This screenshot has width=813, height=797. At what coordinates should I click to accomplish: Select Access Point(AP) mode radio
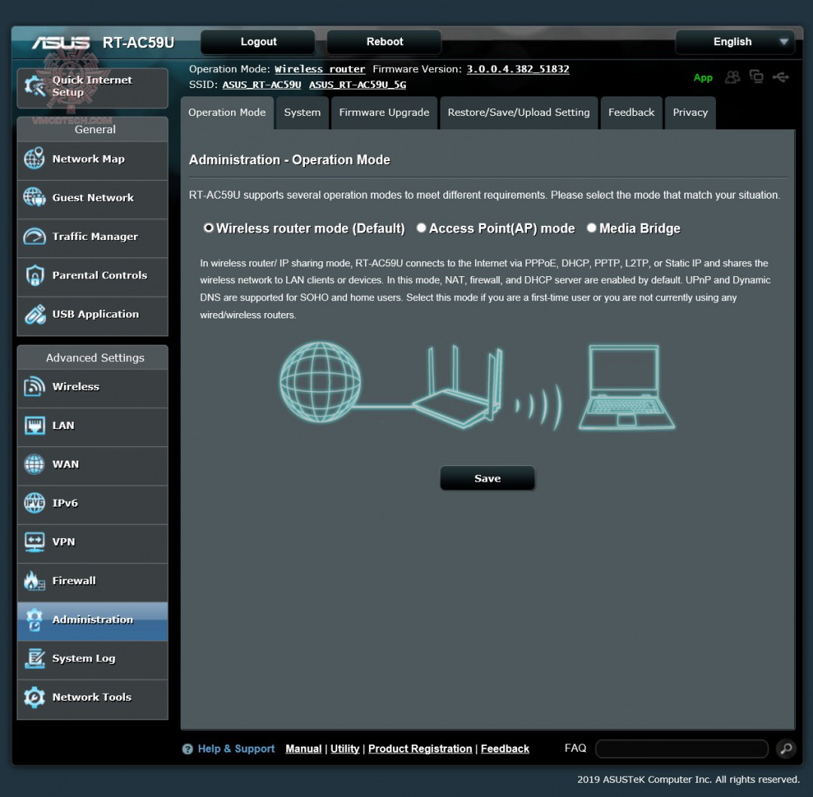421,228
